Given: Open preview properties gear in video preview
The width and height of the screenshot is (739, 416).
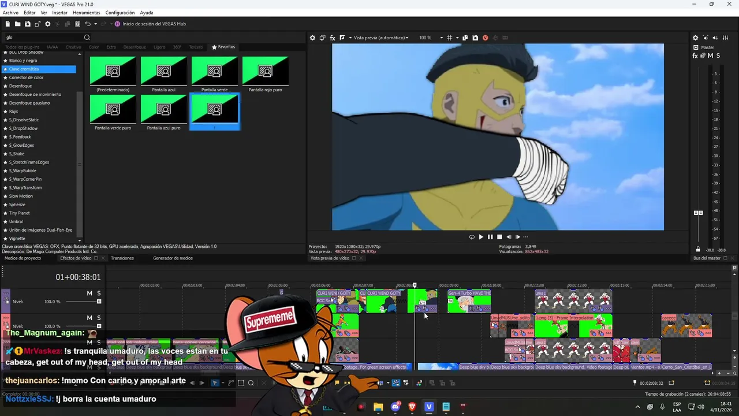Looking at the screenshot, I should [312, 38].
